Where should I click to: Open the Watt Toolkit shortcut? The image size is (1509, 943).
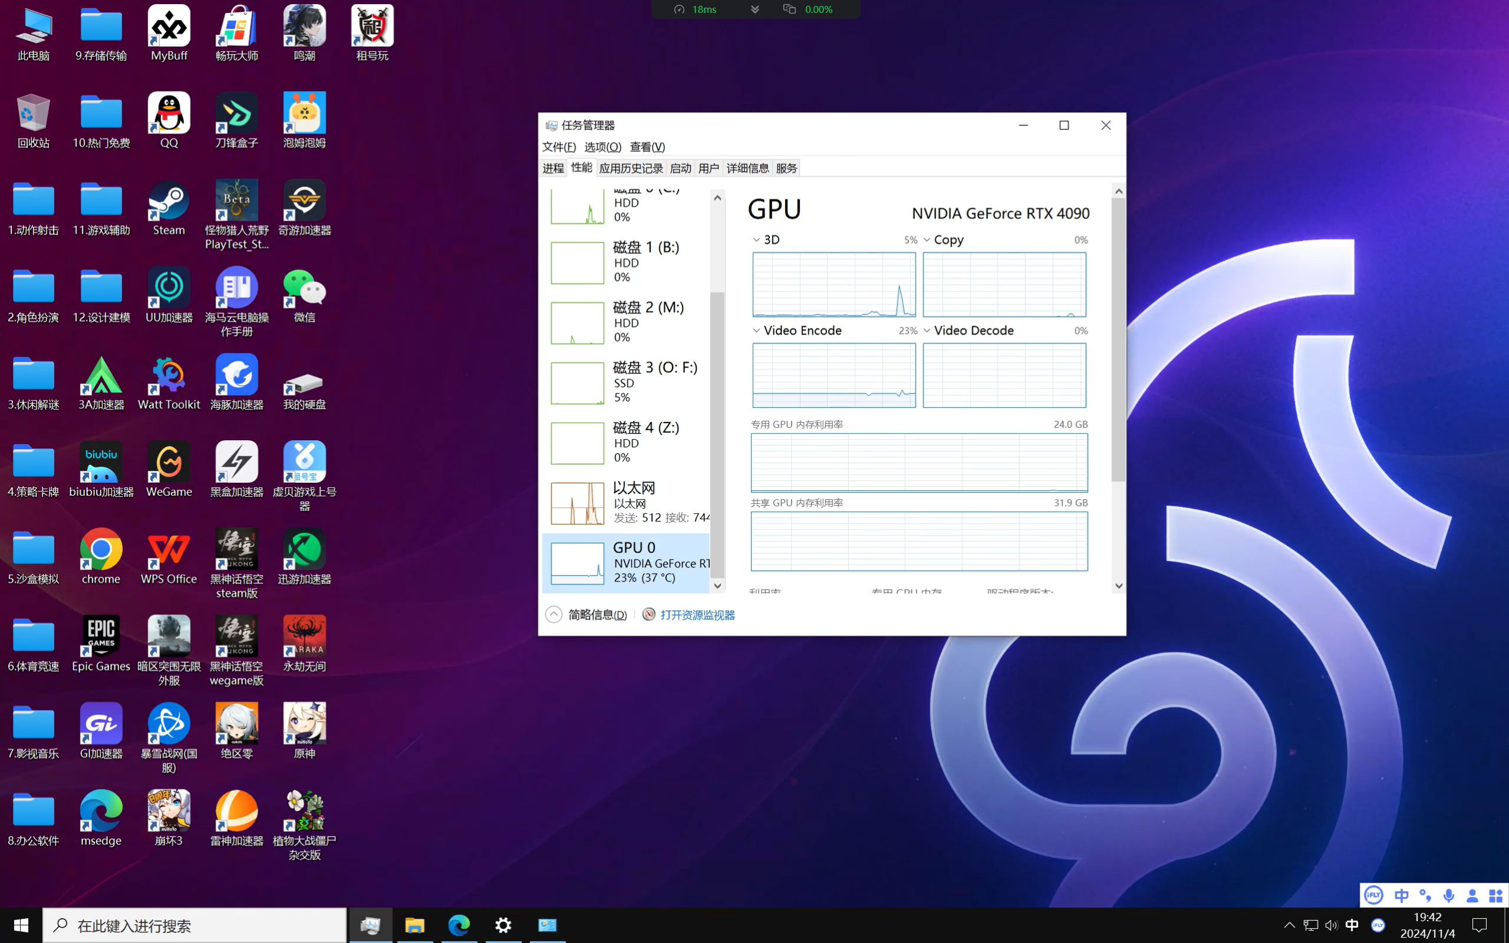169,383
